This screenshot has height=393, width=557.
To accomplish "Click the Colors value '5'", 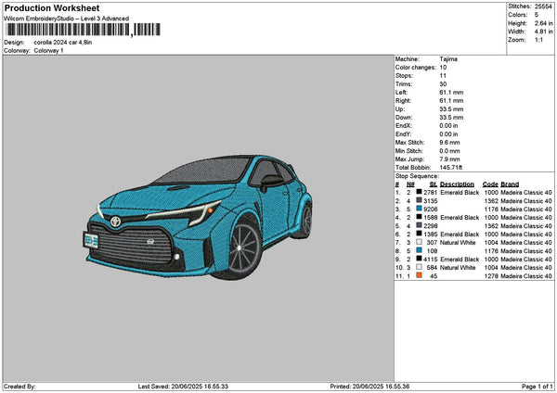I will (537, 15).
